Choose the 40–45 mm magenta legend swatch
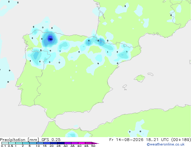Viewport: 191px width, 147px height. [82, 143]
